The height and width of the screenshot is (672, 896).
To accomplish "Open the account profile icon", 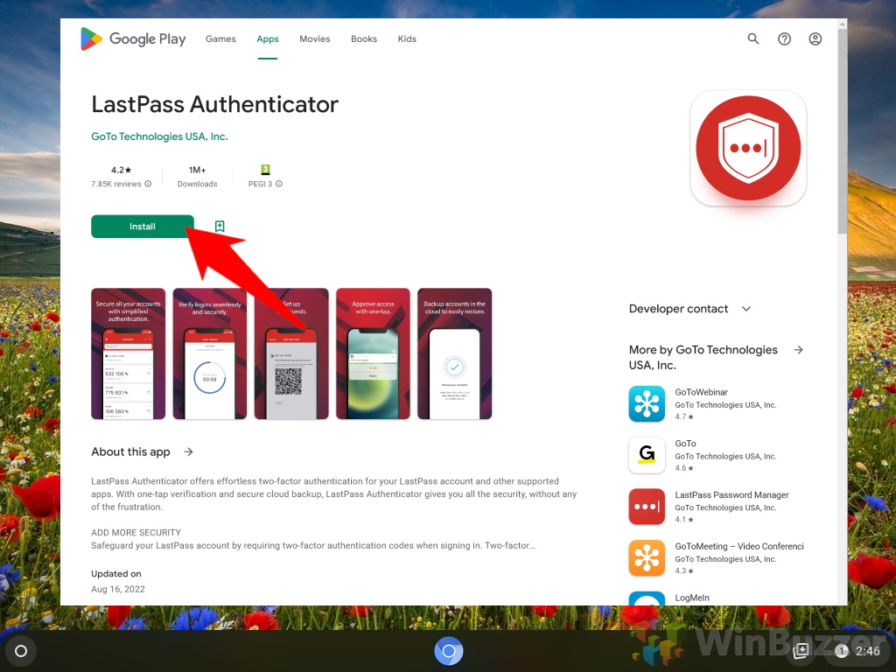I will 815,38.
